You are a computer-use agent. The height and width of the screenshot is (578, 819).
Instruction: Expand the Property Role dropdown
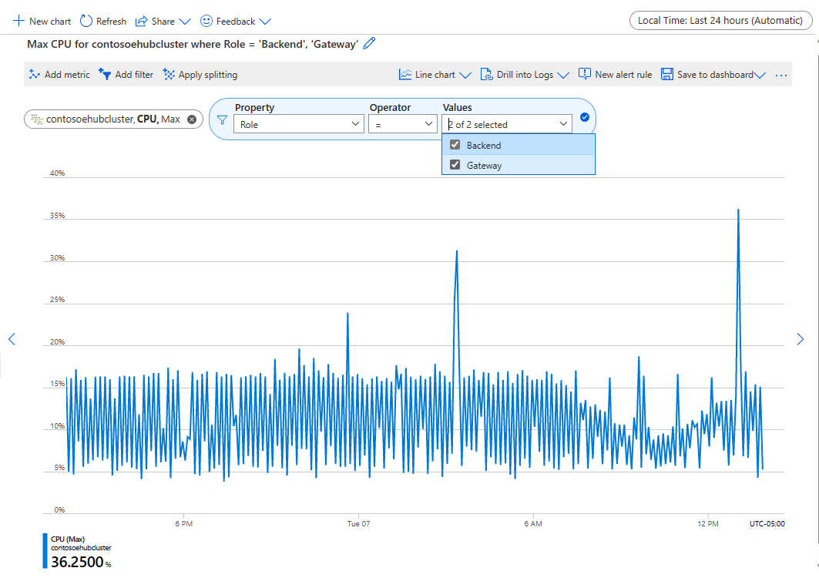(x=299, y=123)
